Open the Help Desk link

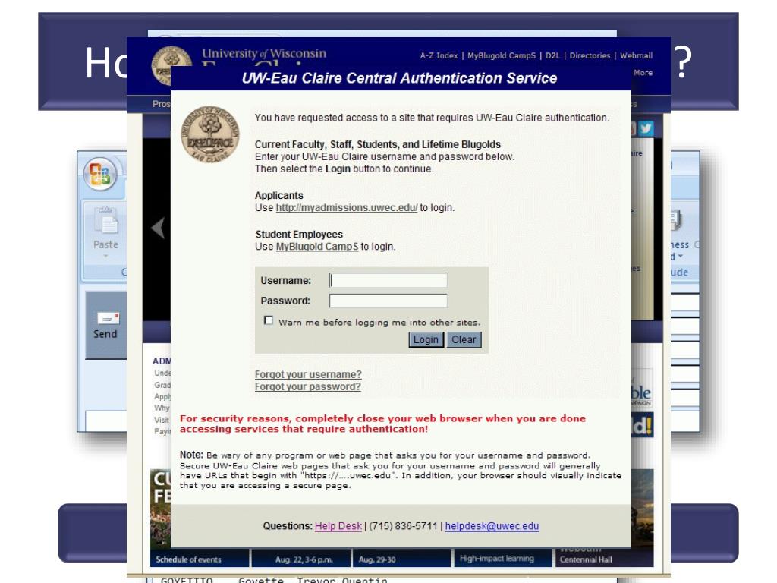[338, 526]
